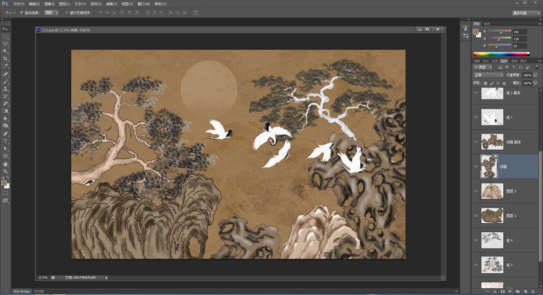Open the 不透明度 opacity slider arrow
This screenshot has width=543, height=295.
(x=535, y=75)
